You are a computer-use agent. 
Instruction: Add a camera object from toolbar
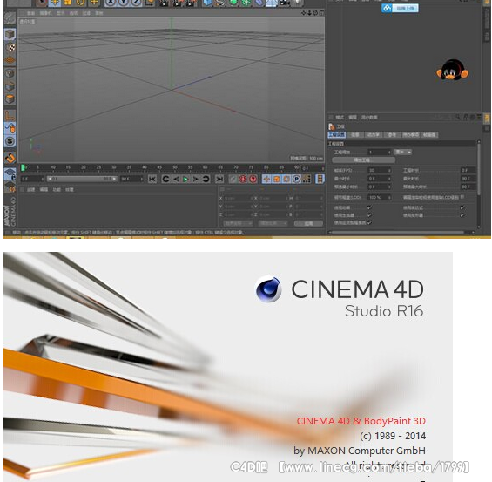(x=285, y=3)
